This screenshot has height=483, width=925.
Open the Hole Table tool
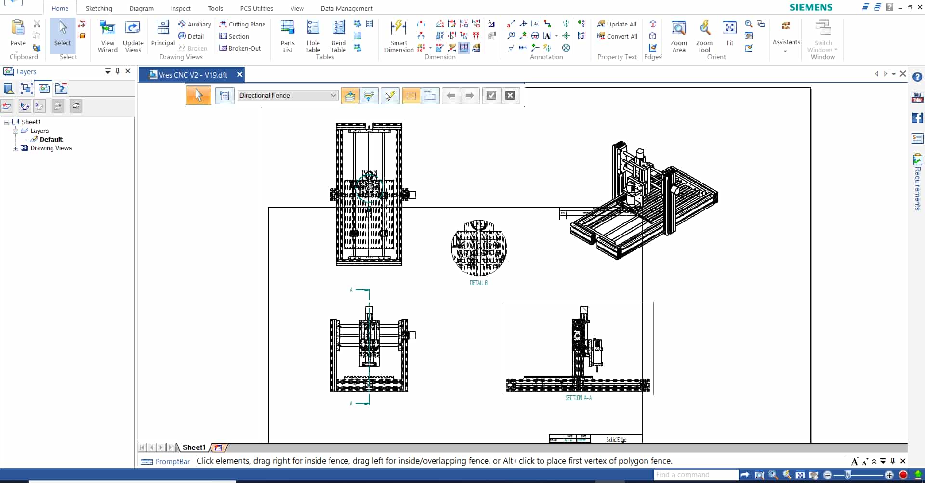coord(313,36)
